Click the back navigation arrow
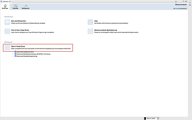The width and height of the screenshot is (192, 120). [x=178, y=2]
